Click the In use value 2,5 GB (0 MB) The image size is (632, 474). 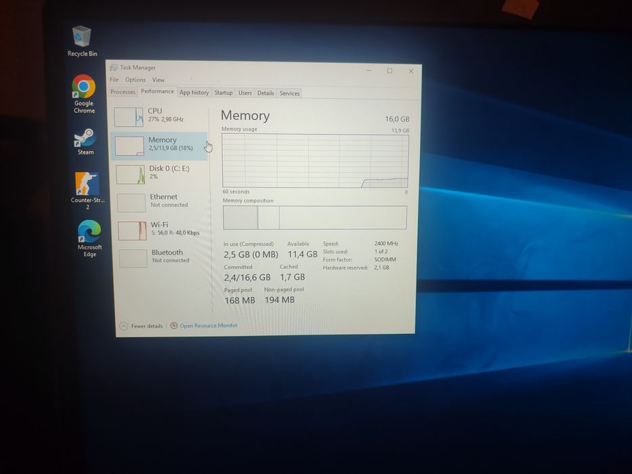[x=251, y=255]
